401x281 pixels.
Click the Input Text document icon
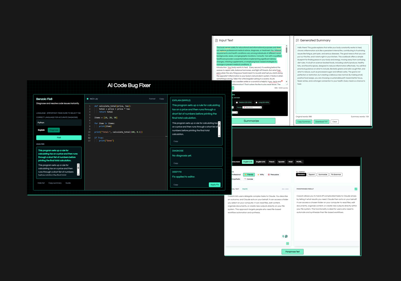pyautogui.click(x=217, y=40)
